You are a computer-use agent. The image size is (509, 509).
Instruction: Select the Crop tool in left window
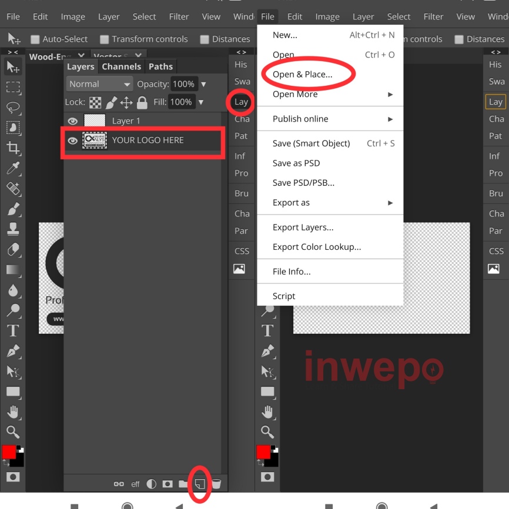[x=13, y=148]
